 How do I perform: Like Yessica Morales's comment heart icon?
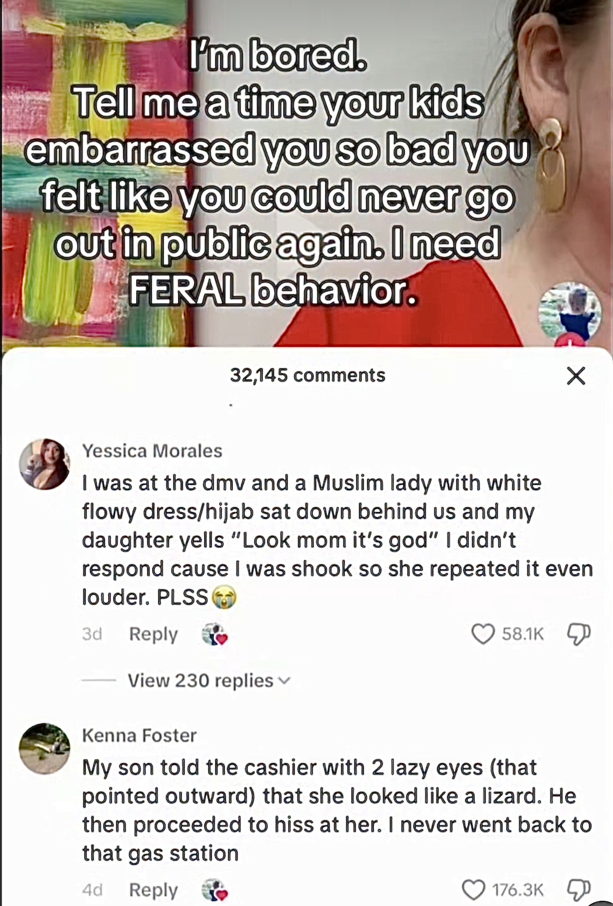(483, 634)
